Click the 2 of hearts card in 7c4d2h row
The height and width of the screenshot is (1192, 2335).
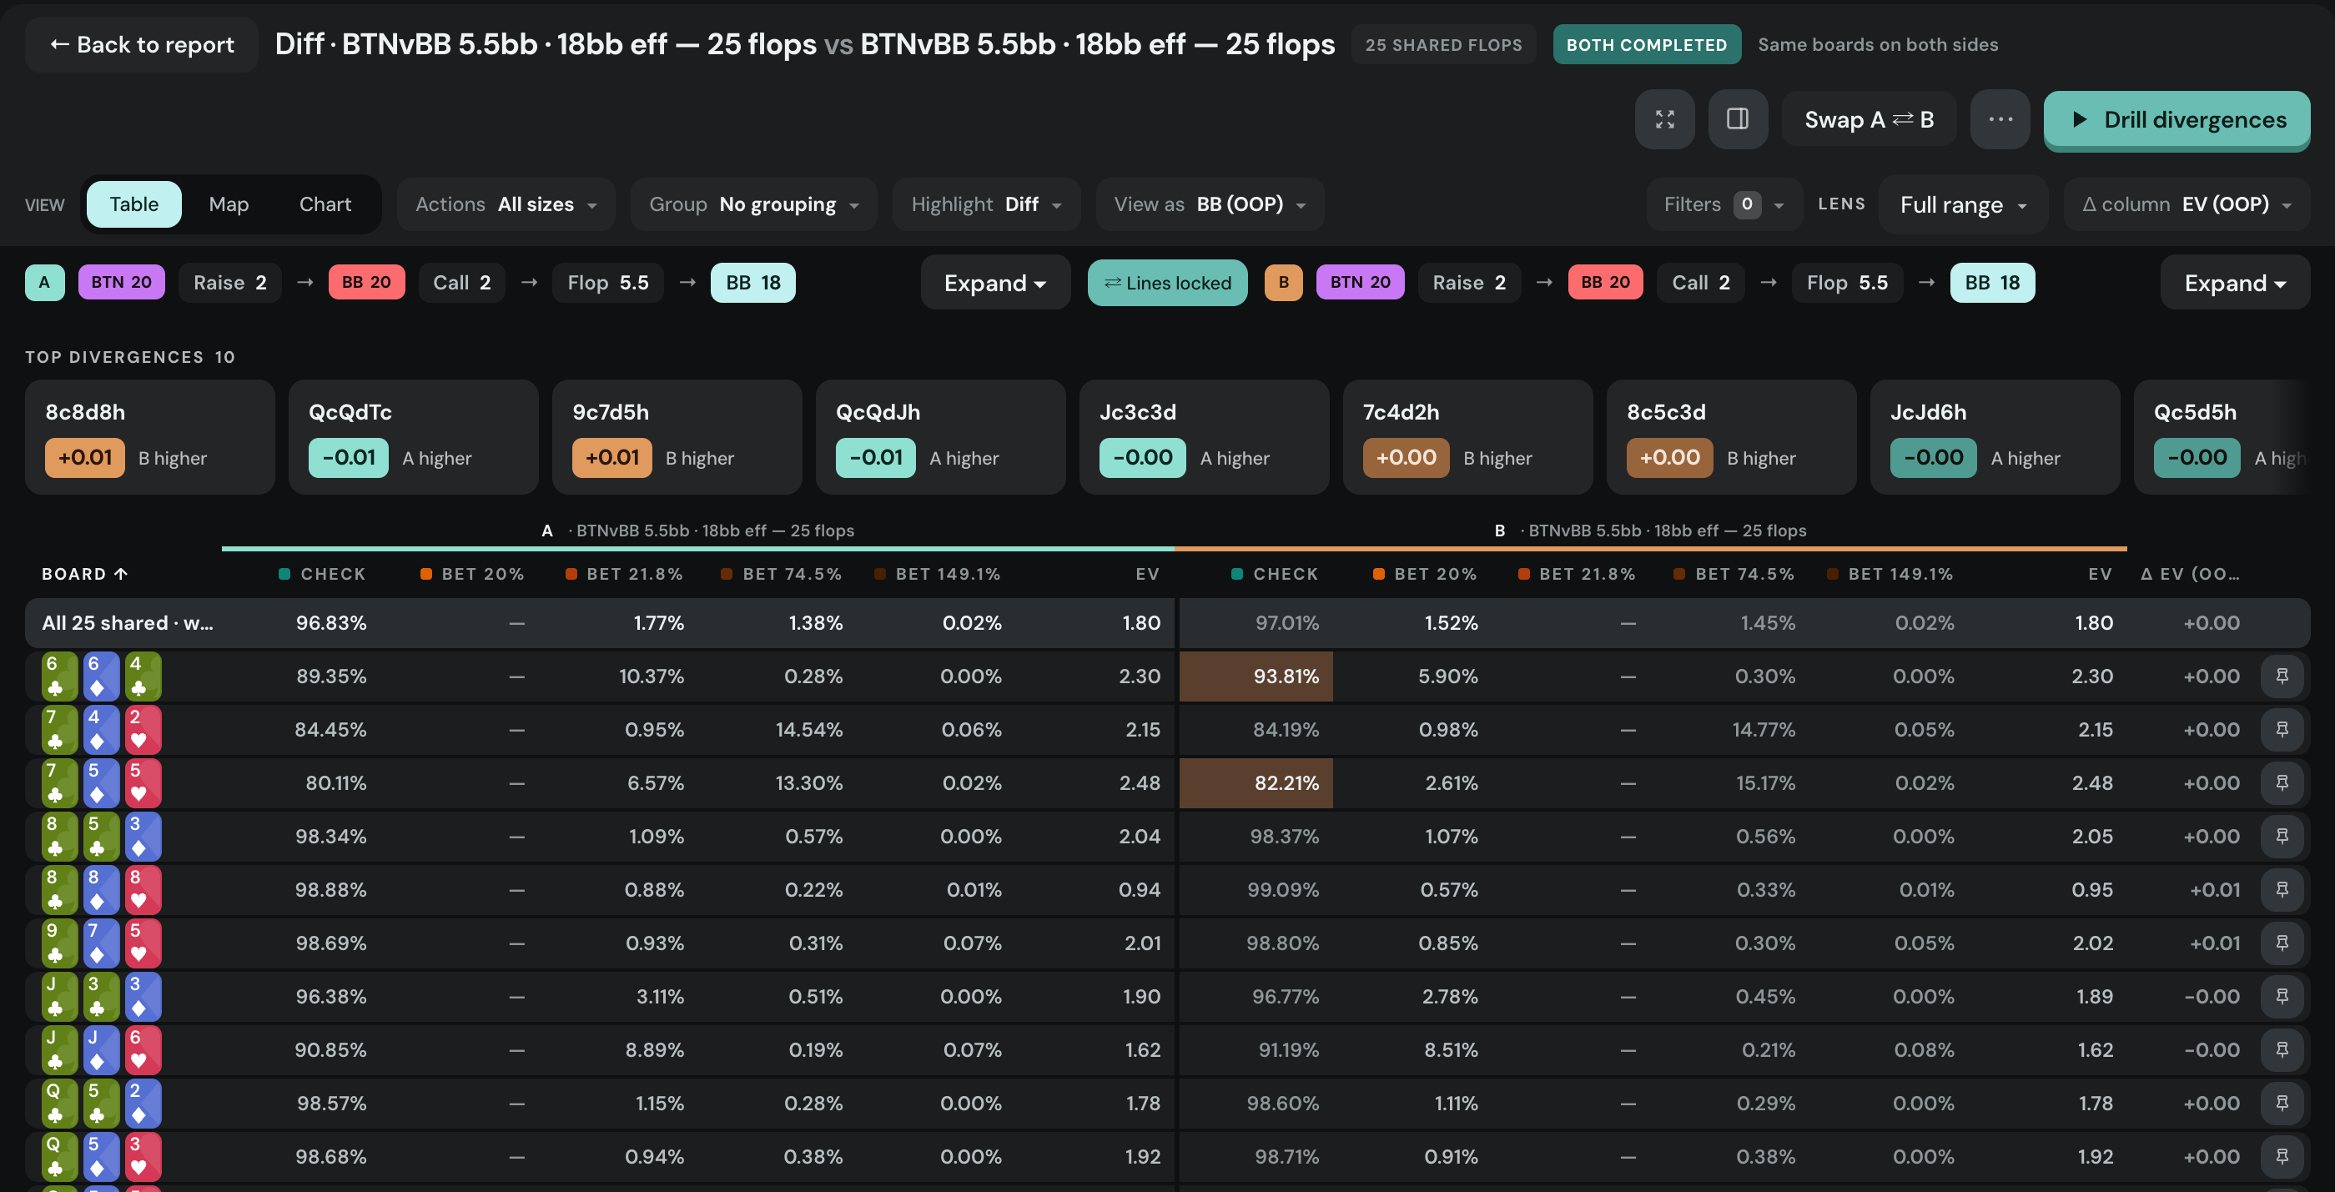143,730
